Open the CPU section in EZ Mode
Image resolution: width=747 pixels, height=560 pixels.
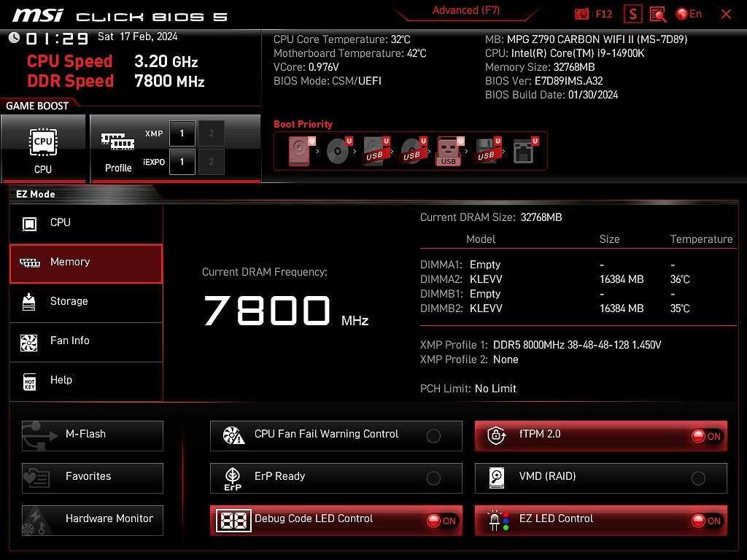click(86, 223)
